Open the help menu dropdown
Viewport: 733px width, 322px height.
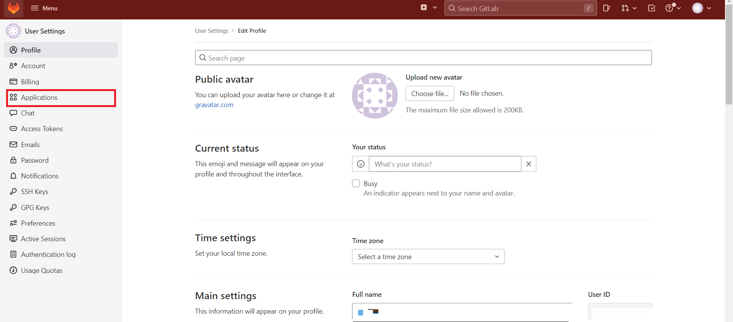coord(673,8)
